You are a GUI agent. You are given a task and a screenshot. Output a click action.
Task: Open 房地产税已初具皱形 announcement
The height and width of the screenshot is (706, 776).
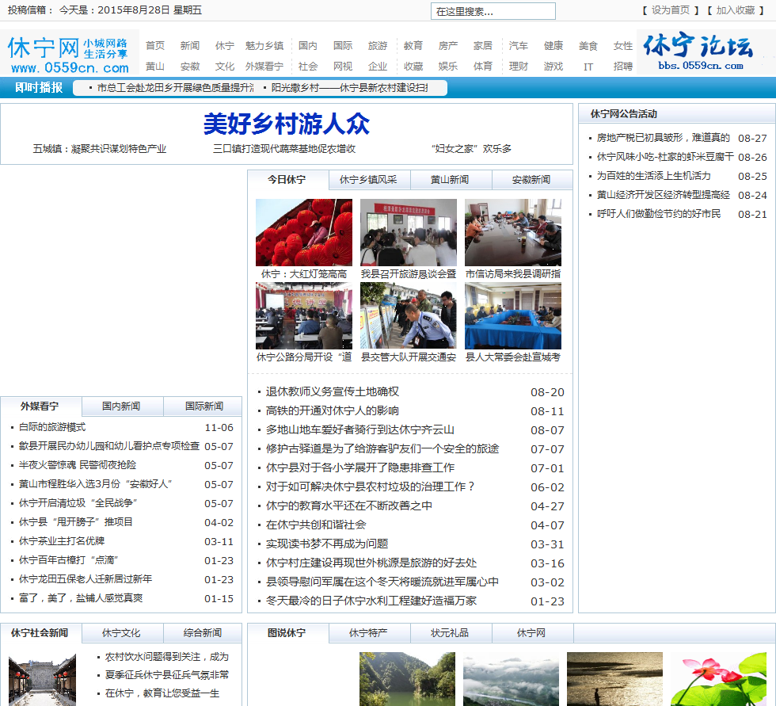pos(664,138)
